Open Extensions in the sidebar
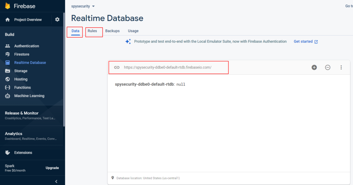The width and height of the screenshot is (353, 185). [x=23, y=153]
